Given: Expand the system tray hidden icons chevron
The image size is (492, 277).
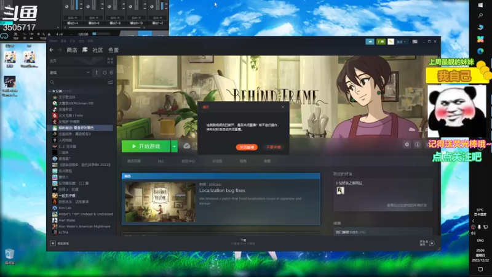Looking at the screenshot, I should (x=474, y=221).
